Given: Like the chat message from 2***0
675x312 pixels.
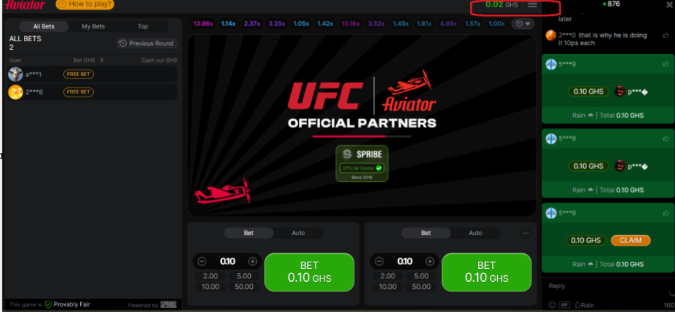Looking at the screenshot, I should (666, 35).
